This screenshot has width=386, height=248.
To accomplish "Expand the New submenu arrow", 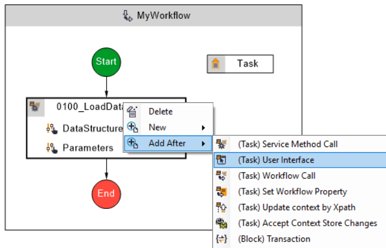I will [203, 127].
